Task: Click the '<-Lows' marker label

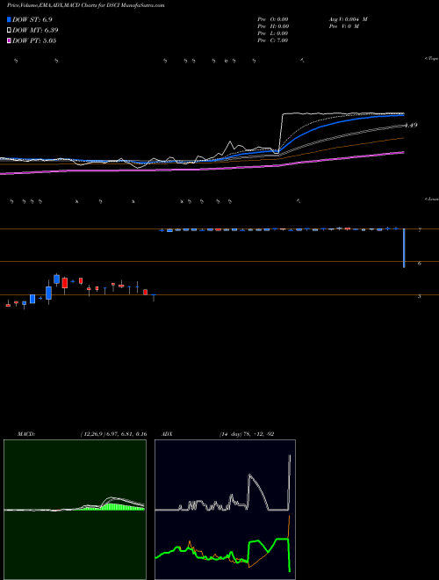Action: 432,199
